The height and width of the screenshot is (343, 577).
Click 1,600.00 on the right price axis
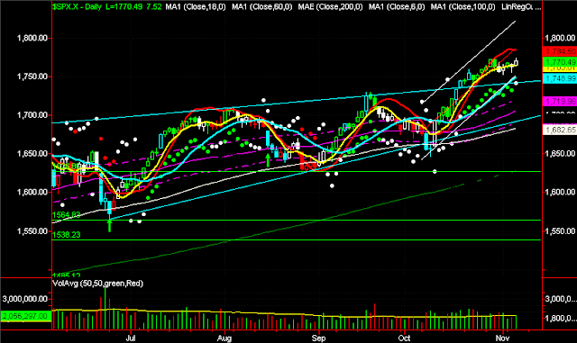(x=560, y=192)
